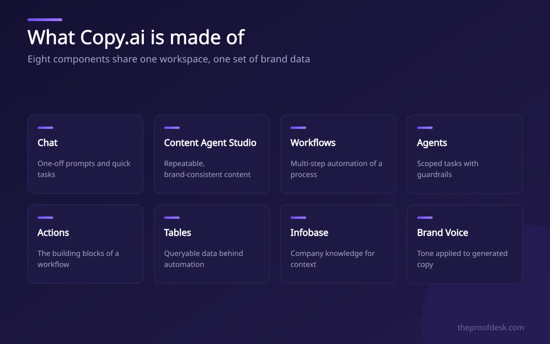Click the 'Workflows' card title
The image size is (550, 344).
tap(313, 143)
